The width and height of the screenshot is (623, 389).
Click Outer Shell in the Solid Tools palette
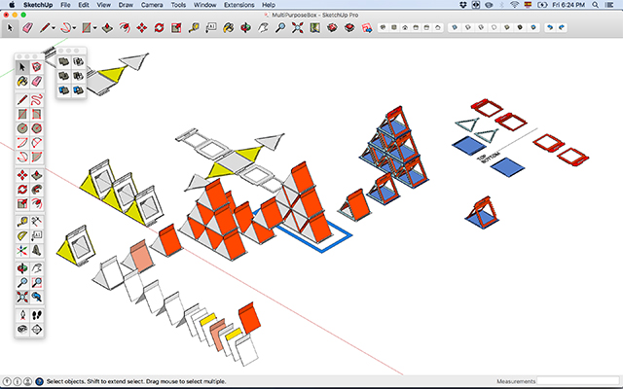click(63, 61)
